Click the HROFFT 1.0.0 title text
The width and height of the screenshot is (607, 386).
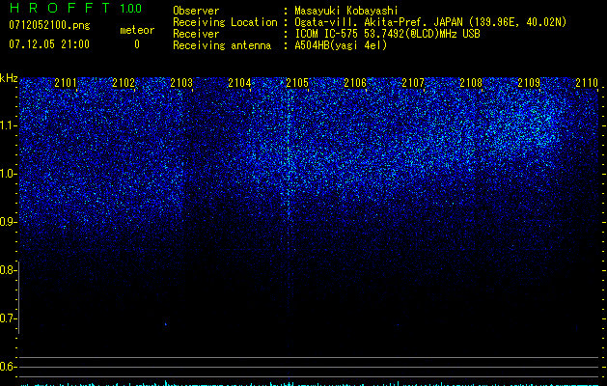(x=75, y=8)
